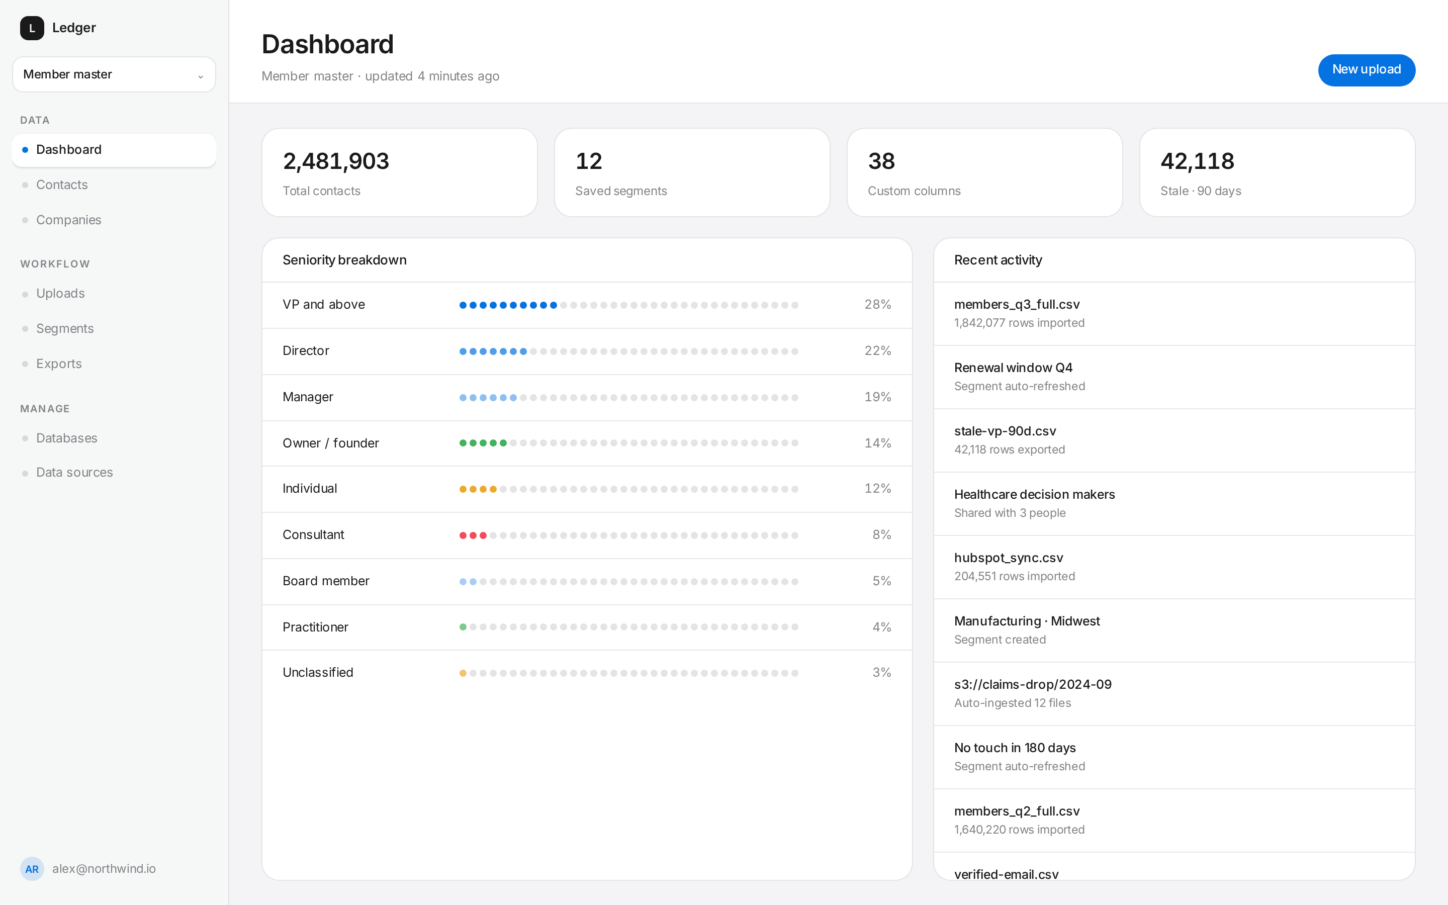The height and width of the screenshot is (905, 1448).
Task: Open Databases under Manage
Action: pos(114,438)
